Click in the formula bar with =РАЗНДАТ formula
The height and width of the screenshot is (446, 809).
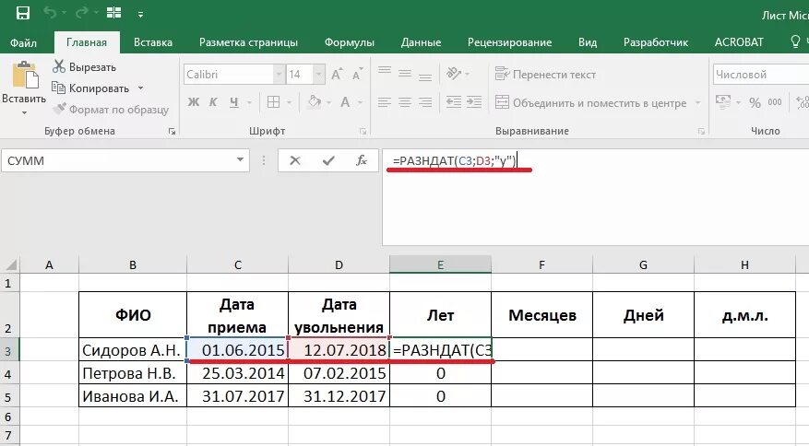(595, 197)
